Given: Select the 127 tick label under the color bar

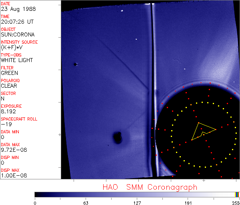Looking at the screenshot, I should tap(137, 202).
